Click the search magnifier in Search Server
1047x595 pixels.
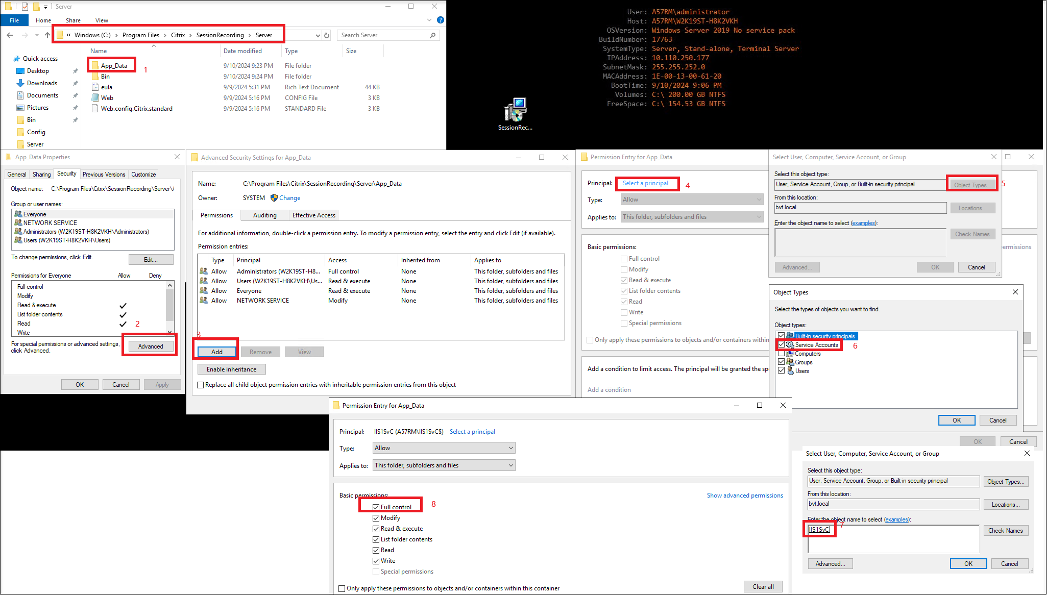(x=432, y=35)
